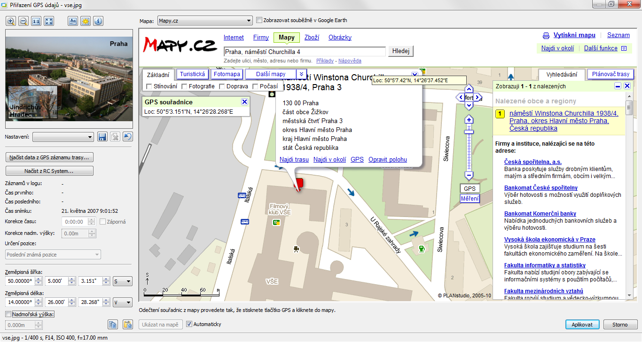The width and height of the screenshot is (642, 342).
Task: Open the Určení pozice dropdown
Action: (x=53, y=255)
